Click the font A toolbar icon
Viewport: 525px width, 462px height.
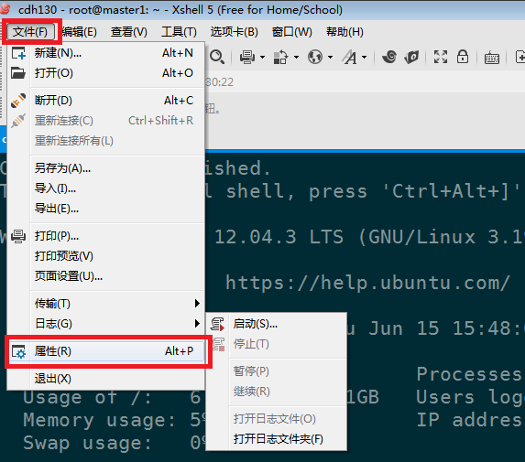[350, 57]
